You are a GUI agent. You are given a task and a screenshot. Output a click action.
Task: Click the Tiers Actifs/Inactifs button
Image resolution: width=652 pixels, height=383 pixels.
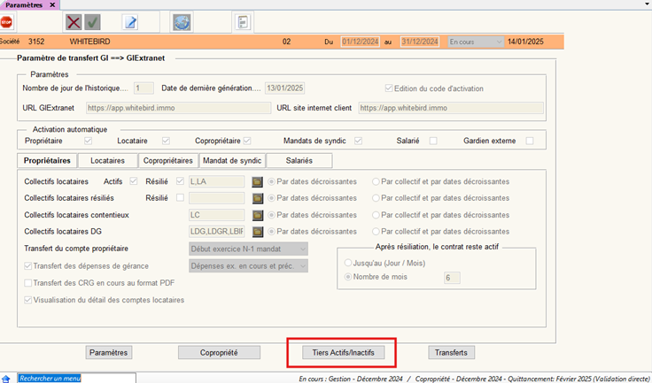(x=343, y=352)
